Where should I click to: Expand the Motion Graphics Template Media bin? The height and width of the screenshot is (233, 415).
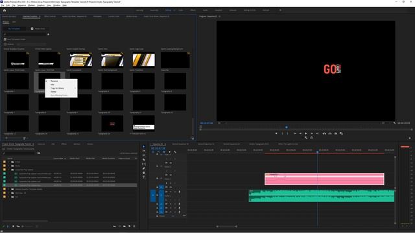pyautogui.click(x=8, y=189)
